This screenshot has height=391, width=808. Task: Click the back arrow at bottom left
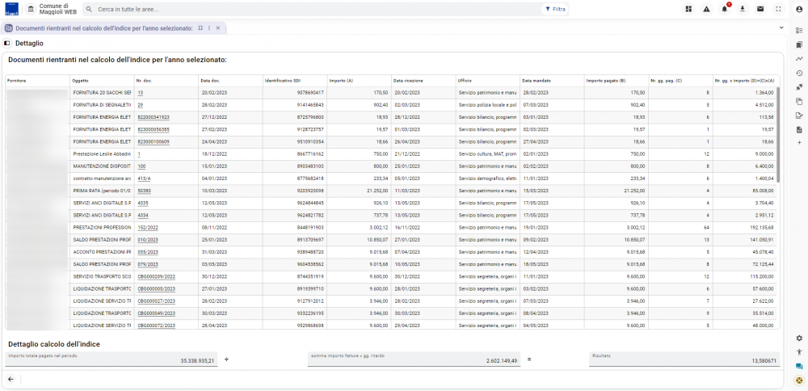pos(11,379)
